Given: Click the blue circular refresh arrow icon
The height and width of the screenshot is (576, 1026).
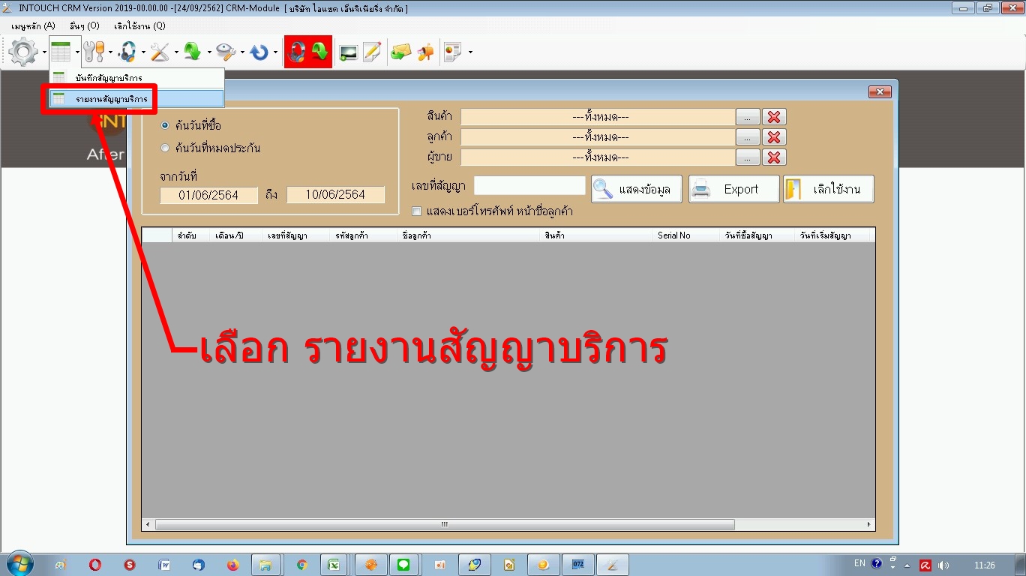Looking at the screenshot, I should (259, 52).
